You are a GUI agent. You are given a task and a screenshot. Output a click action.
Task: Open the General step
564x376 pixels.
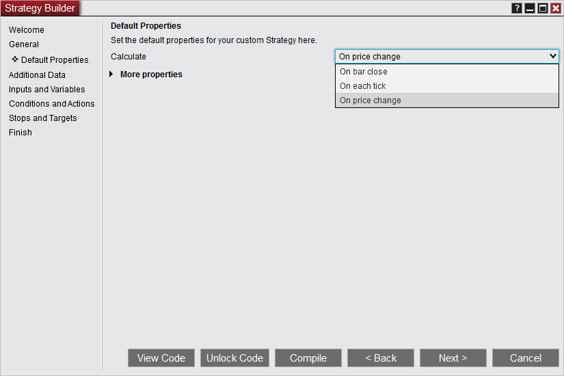[24, 44]
